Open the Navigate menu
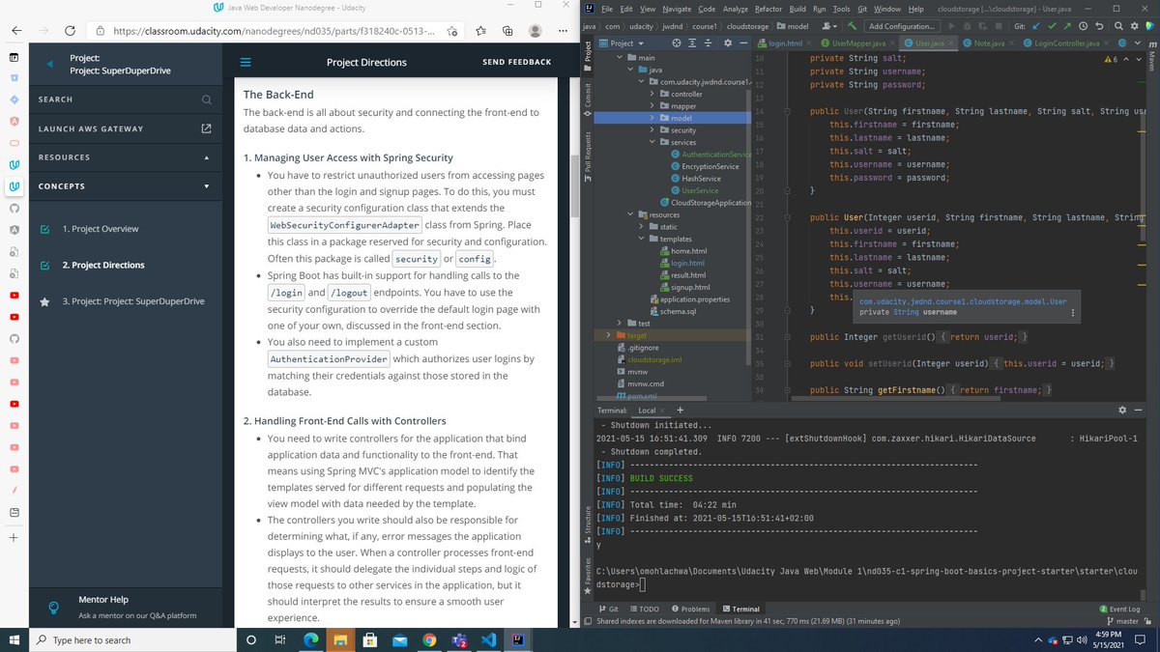Screen dimensions: 1160x652 click(x=677, y=9)
